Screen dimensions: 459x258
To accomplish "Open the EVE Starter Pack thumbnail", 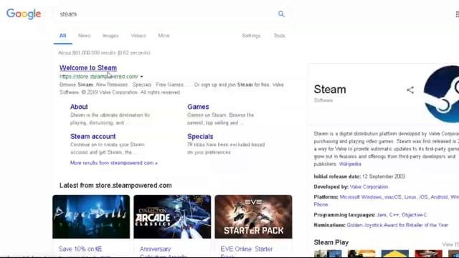I will coord(253,216).
